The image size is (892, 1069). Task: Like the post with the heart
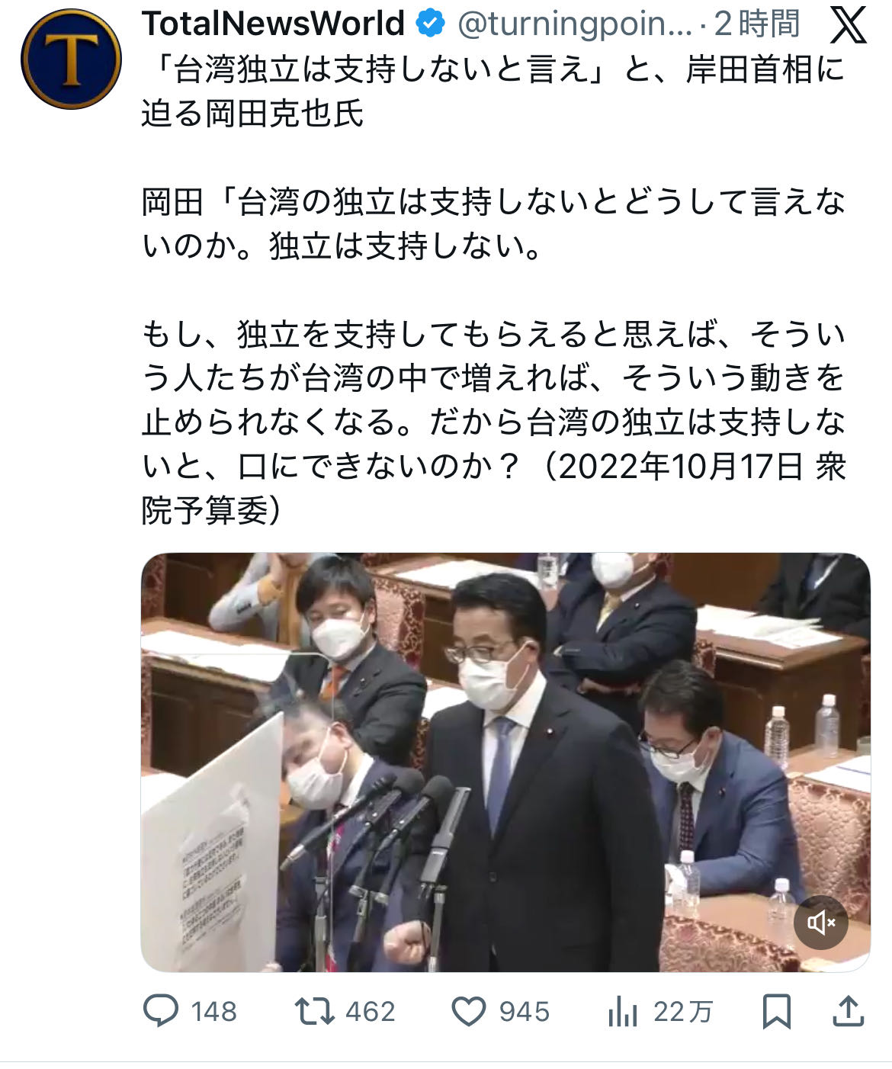469,1012
